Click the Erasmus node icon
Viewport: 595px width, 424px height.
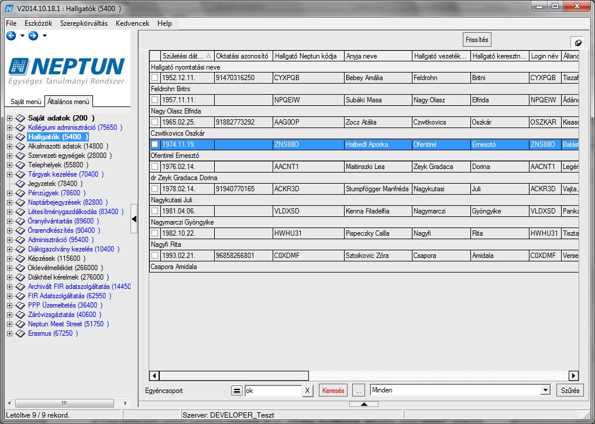(x=20, y=333)
